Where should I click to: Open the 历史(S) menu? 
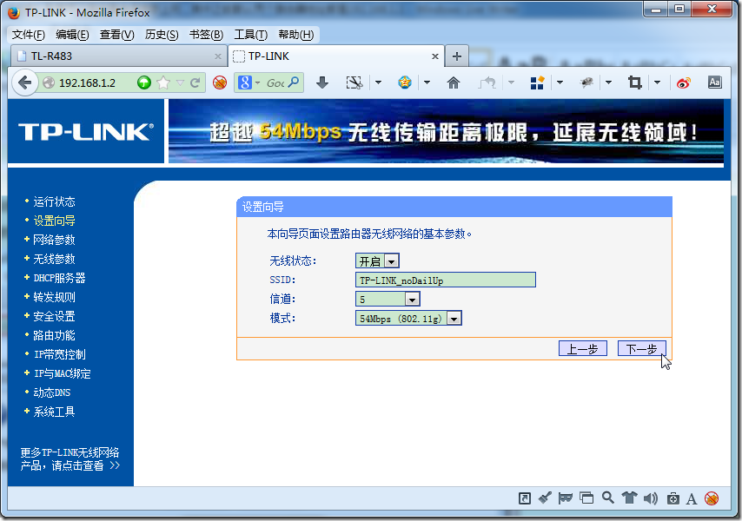coord(162,35)
